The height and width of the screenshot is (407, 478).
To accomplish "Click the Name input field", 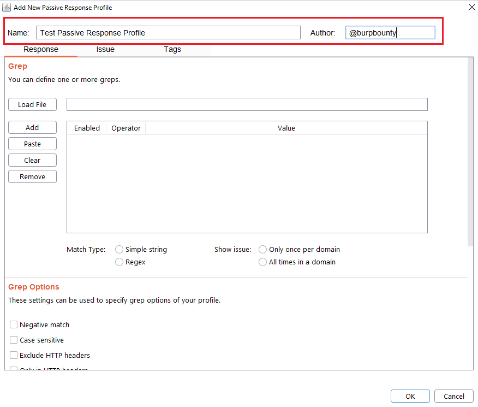I will [168, 33].
